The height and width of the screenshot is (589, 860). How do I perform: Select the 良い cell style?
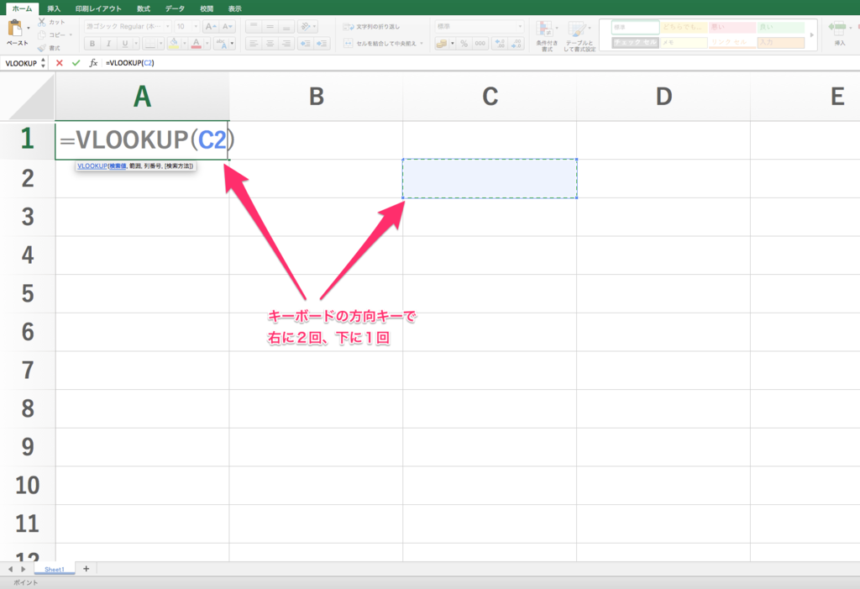point(780,27)
